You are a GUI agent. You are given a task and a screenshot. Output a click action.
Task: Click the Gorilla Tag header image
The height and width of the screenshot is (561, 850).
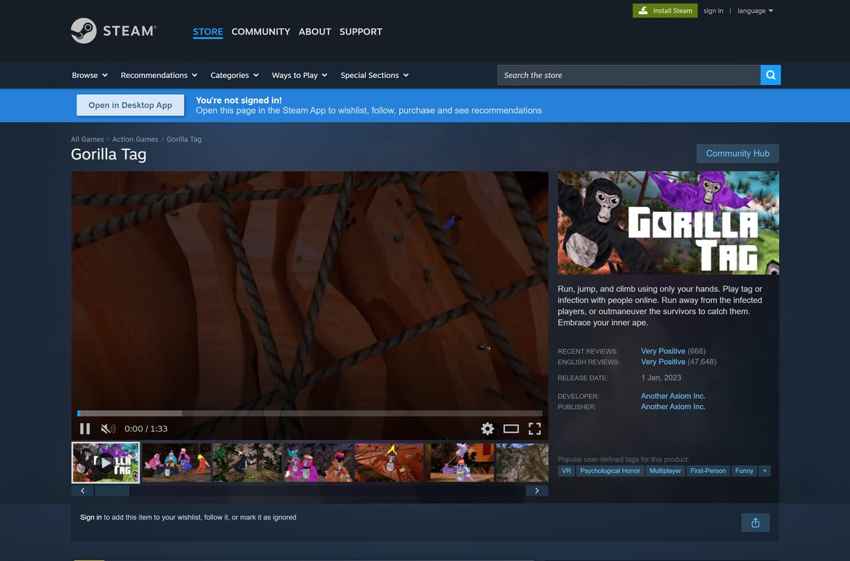coord(668,223)
